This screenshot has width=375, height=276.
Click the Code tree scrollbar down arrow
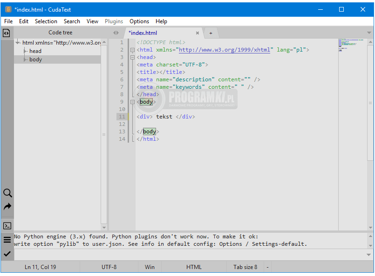click(104, 227)
